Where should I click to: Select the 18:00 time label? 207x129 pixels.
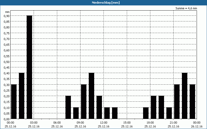150,123
